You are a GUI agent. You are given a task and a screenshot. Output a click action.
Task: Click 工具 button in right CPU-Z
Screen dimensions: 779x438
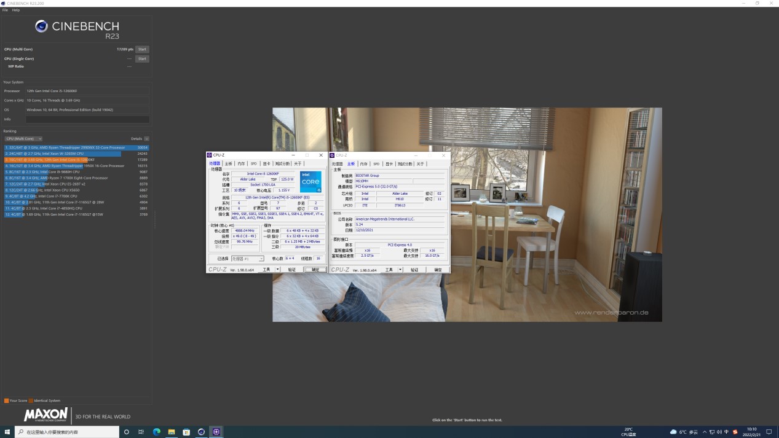coord(389,270)
